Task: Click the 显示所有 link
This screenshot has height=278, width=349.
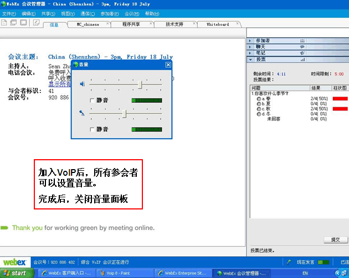Action: (x=60, y=84)
